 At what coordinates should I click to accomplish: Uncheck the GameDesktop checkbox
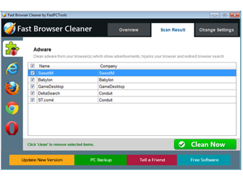[x=33, y=86]
